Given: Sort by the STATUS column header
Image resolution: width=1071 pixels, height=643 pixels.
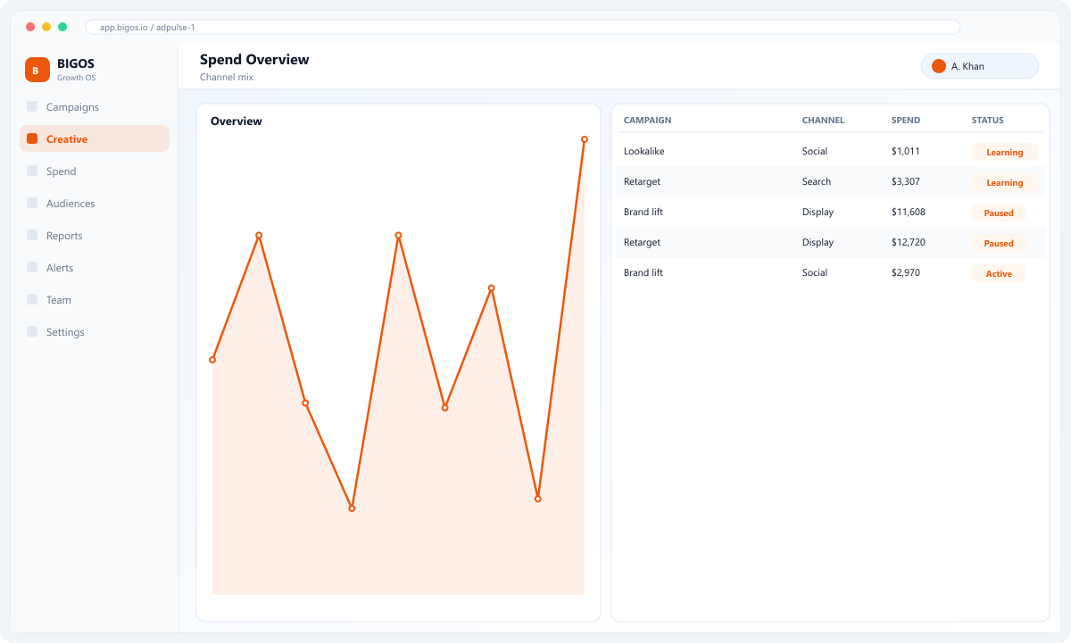Looking at the screenshot, I should pos(988,121).
